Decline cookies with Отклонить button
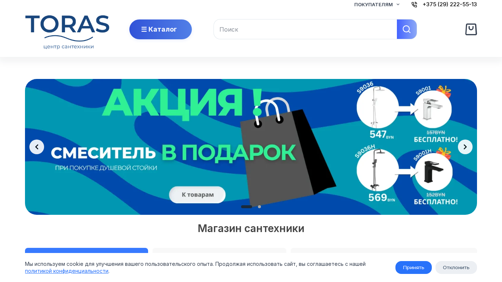The width and height of the screenshot is (502, 282). [x=456, y=267]
